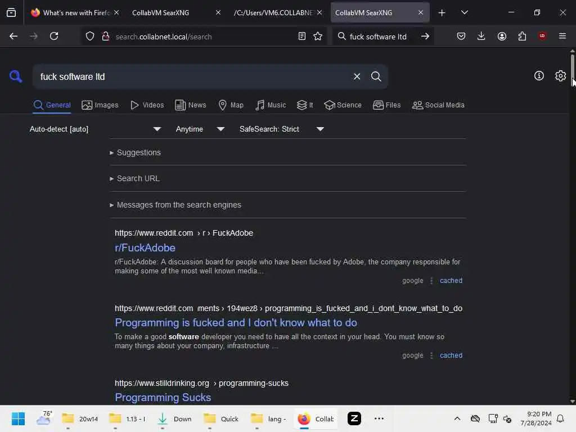Open the clock showing 9:20 PM

(536, 418)
